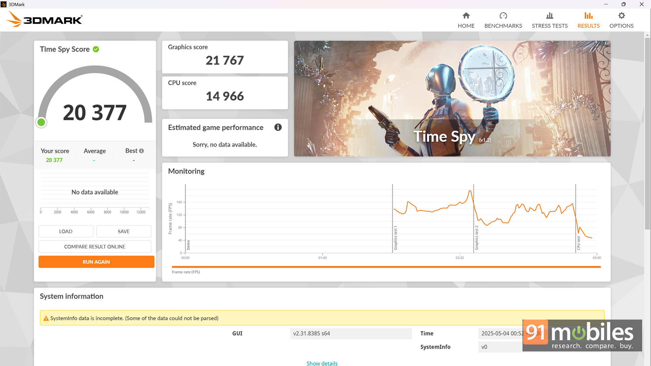Click the green validation checkmark beside Time Spy Score
This screenshot has width=651, height=366.
tap(96, 49)
